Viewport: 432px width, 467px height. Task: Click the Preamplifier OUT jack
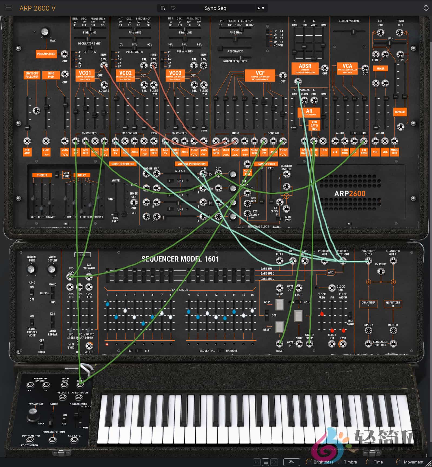coord(64,54)
